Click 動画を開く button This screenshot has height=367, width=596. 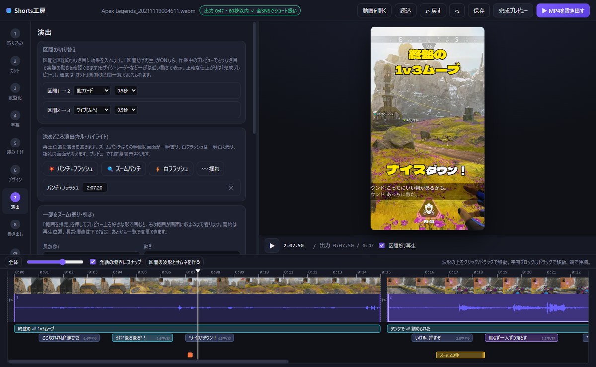374,10
